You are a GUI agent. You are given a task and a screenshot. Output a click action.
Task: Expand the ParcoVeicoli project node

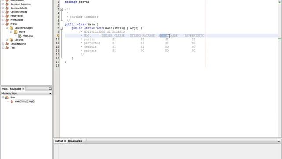coord(3,16)
